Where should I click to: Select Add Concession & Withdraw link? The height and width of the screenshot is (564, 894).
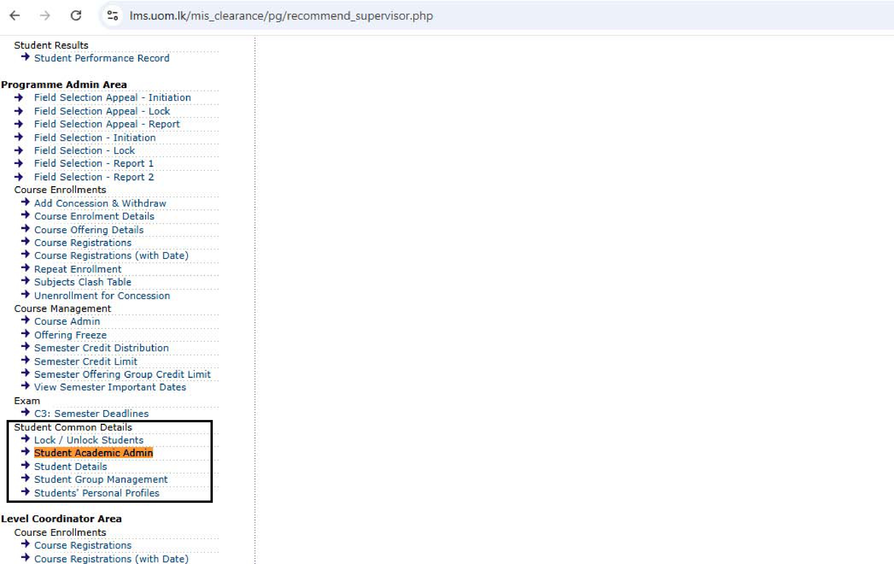[x=100, y=204]
